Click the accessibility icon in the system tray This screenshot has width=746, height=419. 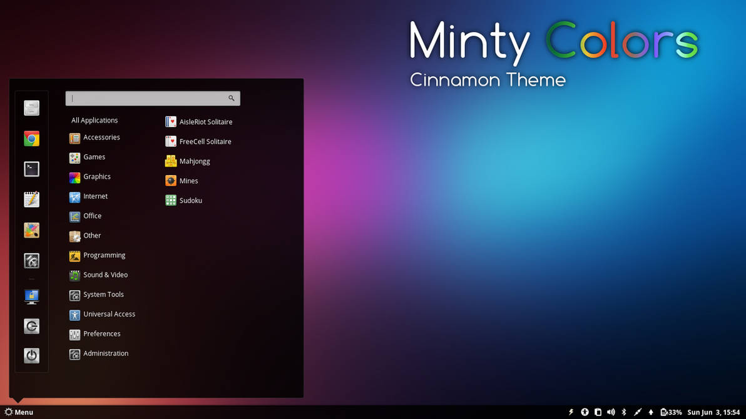[585, 412]
